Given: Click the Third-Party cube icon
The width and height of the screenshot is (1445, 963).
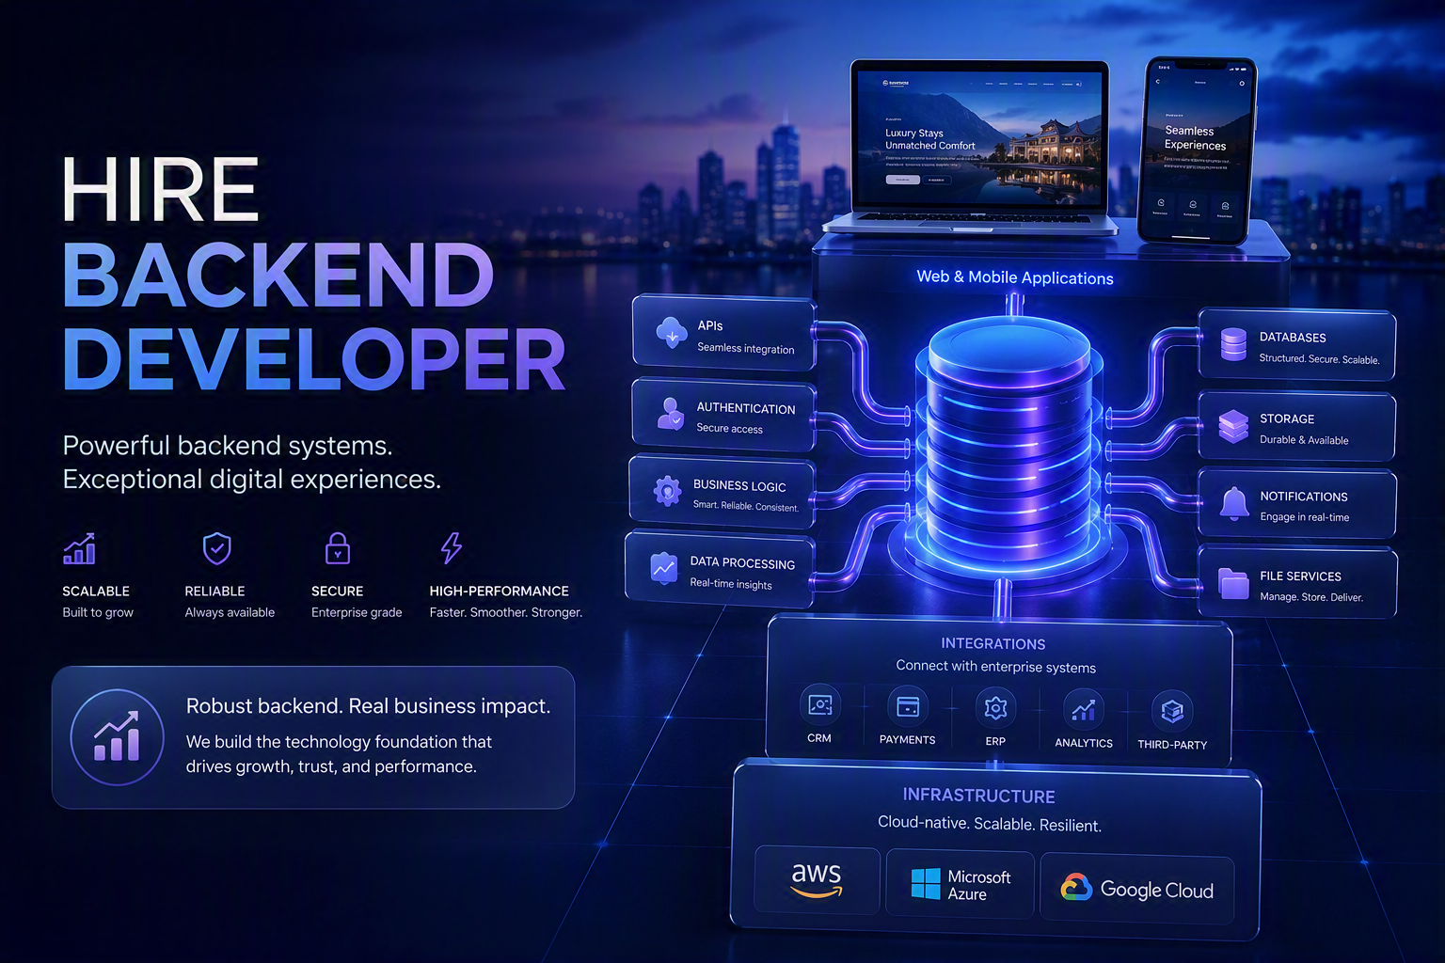Looking at the screenshot, I should [x=1172, y=711].
